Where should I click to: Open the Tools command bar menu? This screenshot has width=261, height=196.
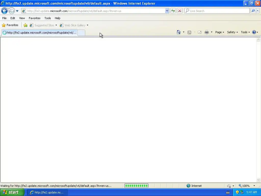[245, 32]
